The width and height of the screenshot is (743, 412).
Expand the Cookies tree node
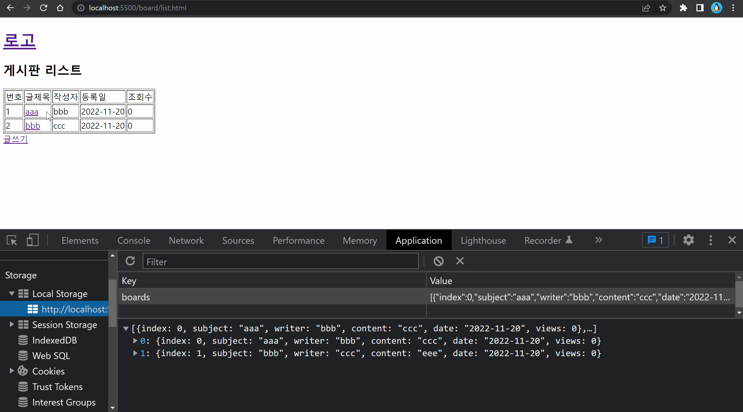(12, 371)
